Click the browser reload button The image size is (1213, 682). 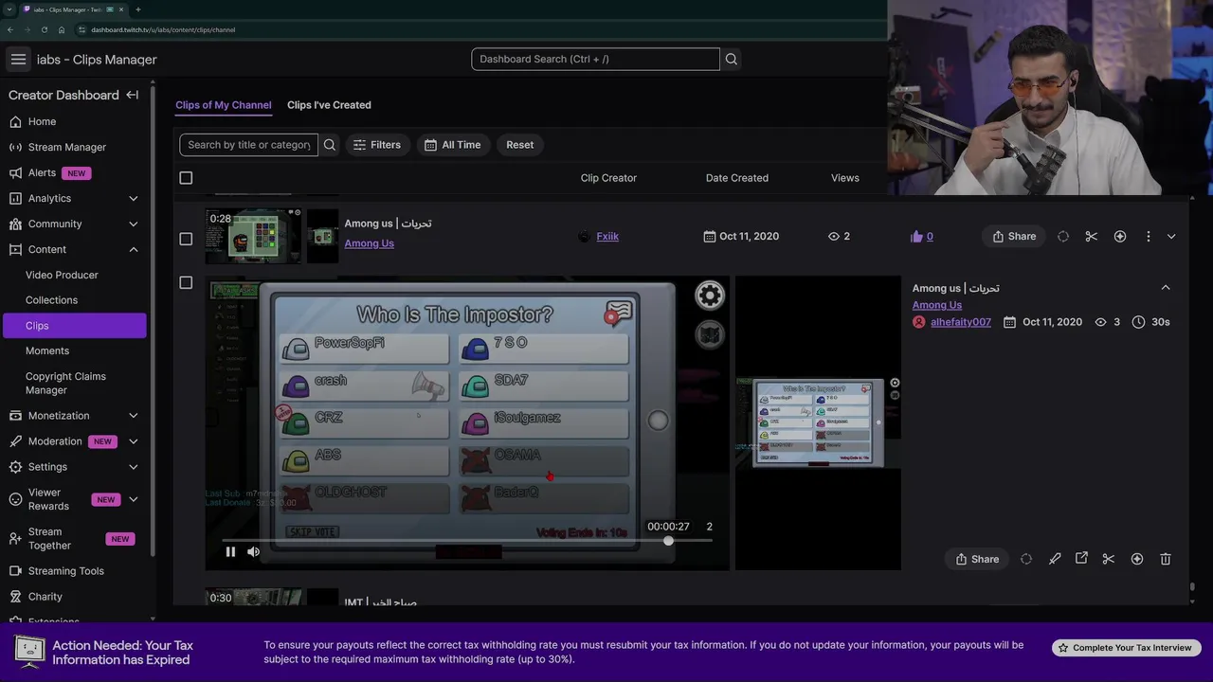coord(44,29)
